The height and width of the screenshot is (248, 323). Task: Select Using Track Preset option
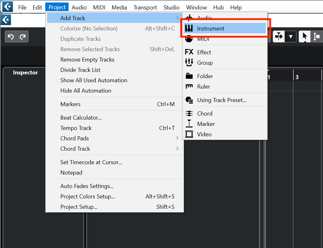(x=221, y=100)
